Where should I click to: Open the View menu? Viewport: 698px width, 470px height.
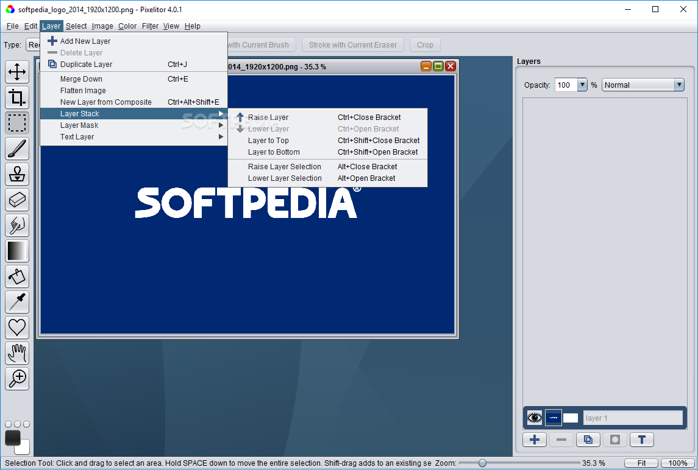(x=171, y=26)
